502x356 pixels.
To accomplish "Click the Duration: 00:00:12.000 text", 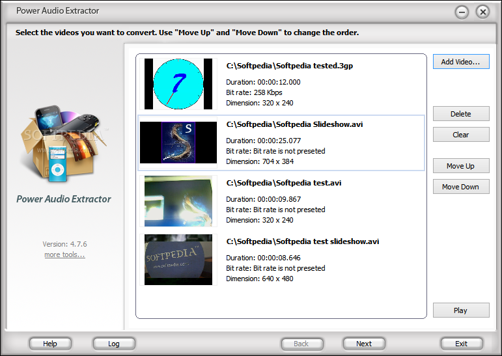I will click(x=263, y=82).
